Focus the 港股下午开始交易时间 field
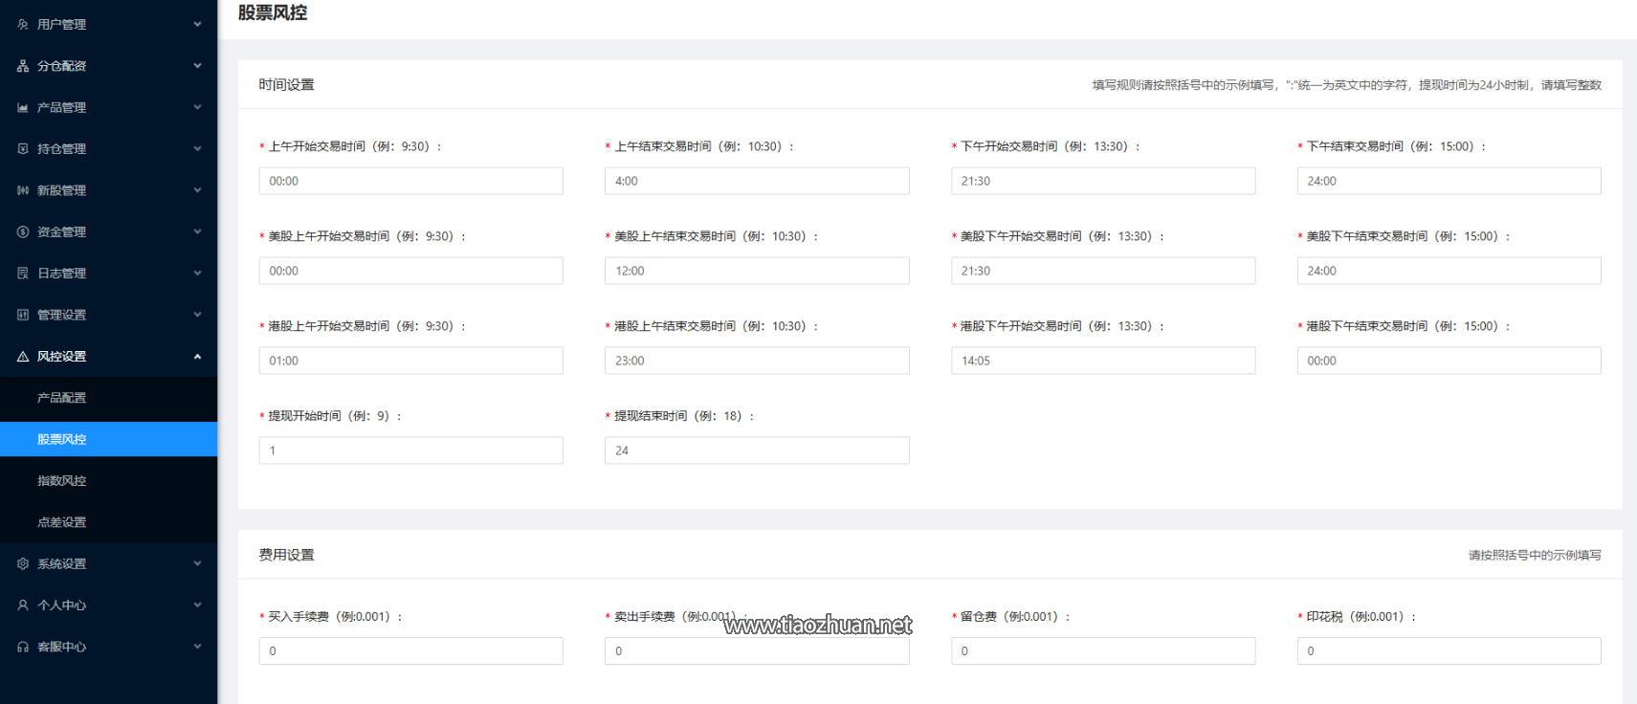 [x=1102, y=361]
